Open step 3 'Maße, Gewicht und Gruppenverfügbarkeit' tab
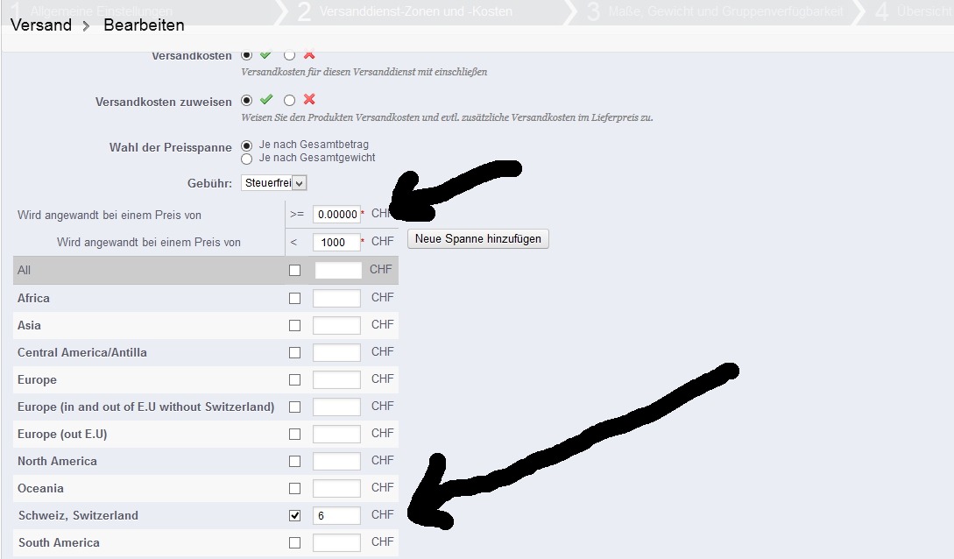 coord(716,11)
